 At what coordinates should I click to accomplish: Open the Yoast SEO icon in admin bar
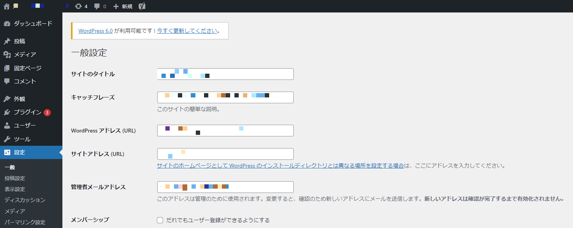tap(142, 6)
